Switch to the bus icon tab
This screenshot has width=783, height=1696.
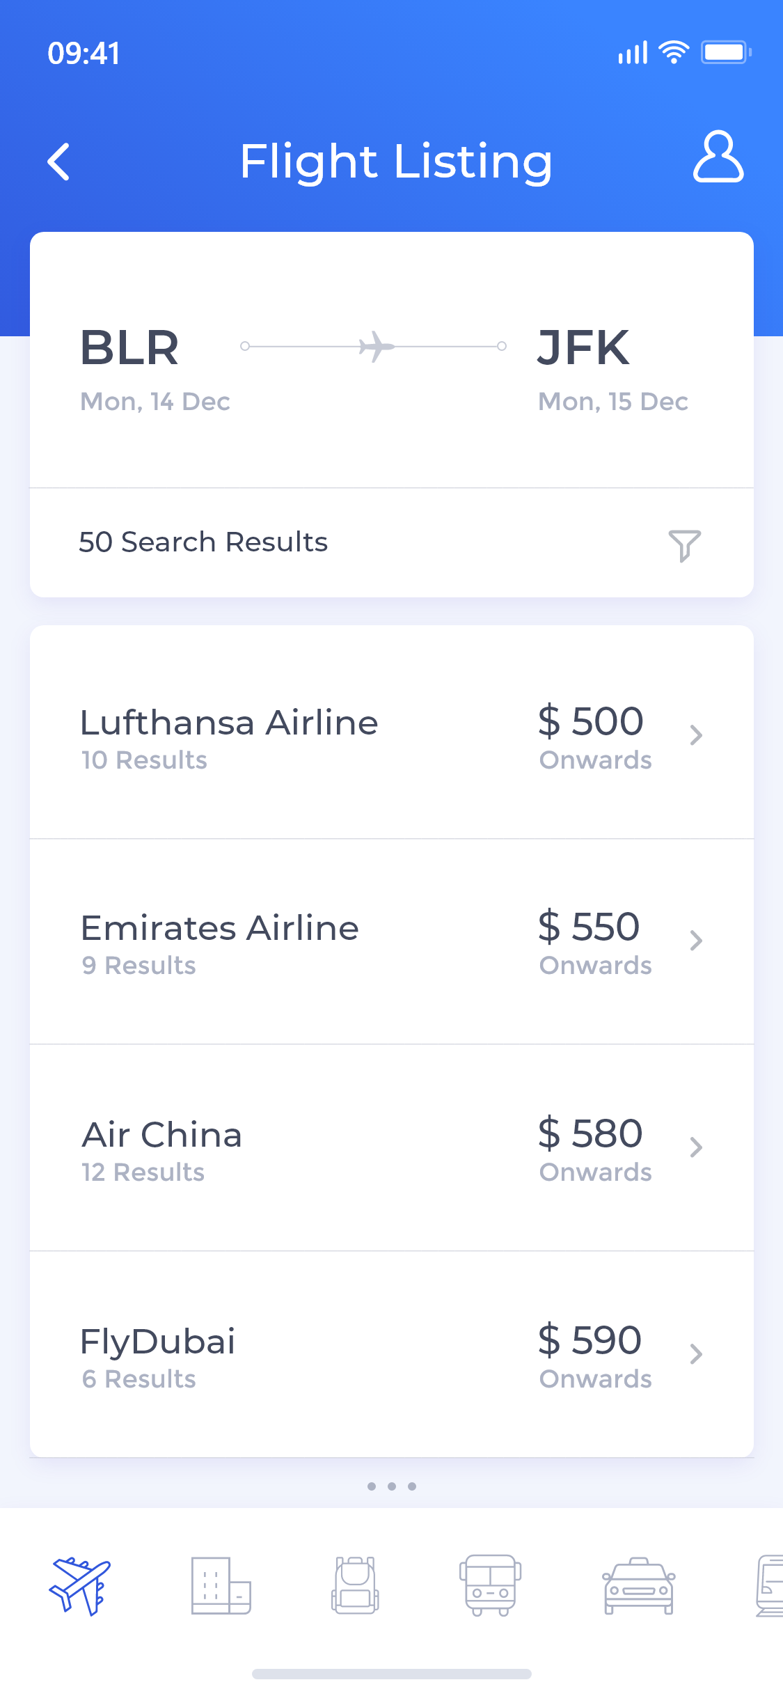(491, 1586)
